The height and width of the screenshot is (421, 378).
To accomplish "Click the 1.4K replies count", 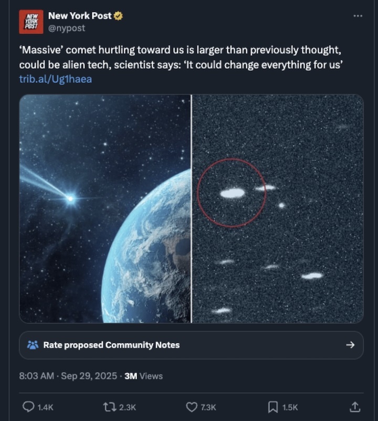I will (x=46, y=407).
